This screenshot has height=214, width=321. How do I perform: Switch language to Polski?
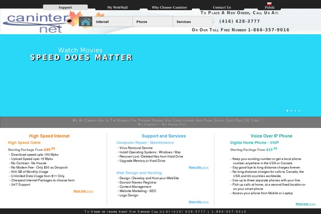270,7
